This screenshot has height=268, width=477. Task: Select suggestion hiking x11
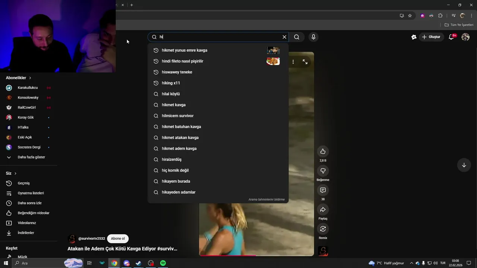(x=218, y=83)
